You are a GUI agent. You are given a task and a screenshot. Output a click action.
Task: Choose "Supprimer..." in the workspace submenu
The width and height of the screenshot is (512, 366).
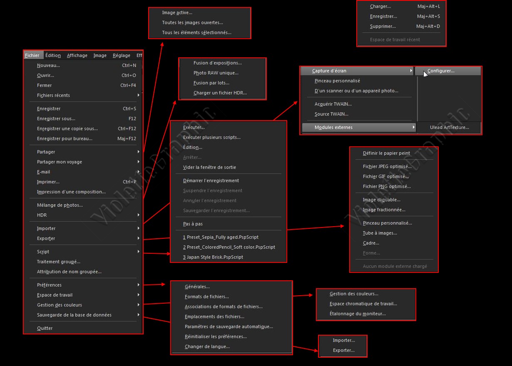tap(383, 26)
